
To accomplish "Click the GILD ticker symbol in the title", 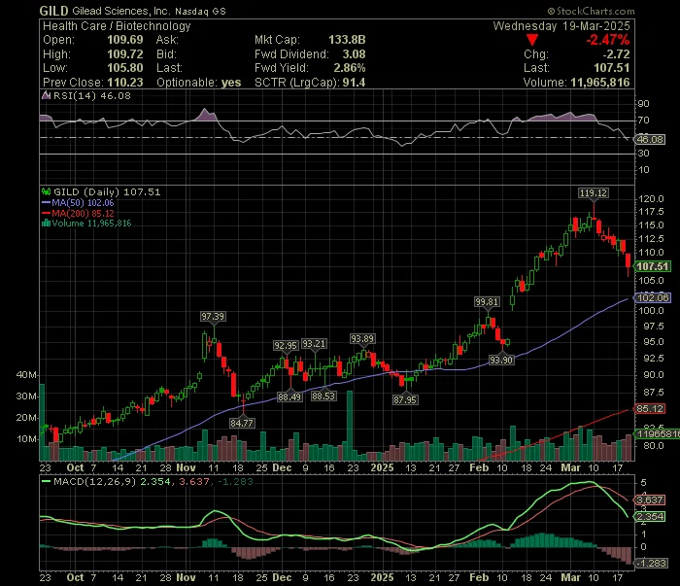I will (x=53, y=11).
